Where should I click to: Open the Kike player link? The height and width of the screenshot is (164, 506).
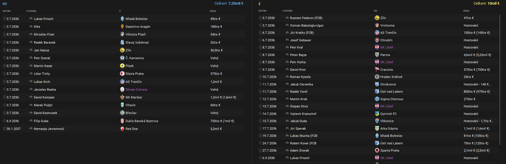(37, 26)
